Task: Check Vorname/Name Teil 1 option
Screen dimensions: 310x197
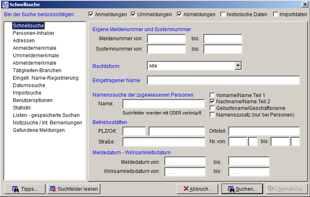Action: click(212, 95)
